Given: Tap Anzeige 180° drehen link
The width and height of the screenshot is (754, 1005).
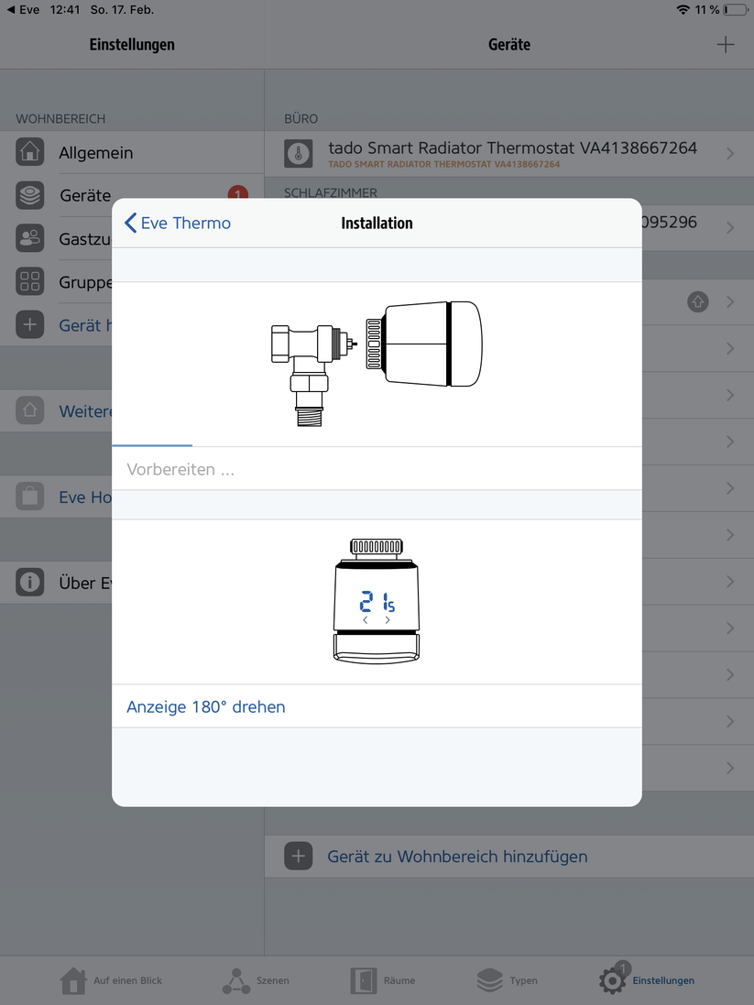Looking at the screenshot, I should (x=206, y=706).
